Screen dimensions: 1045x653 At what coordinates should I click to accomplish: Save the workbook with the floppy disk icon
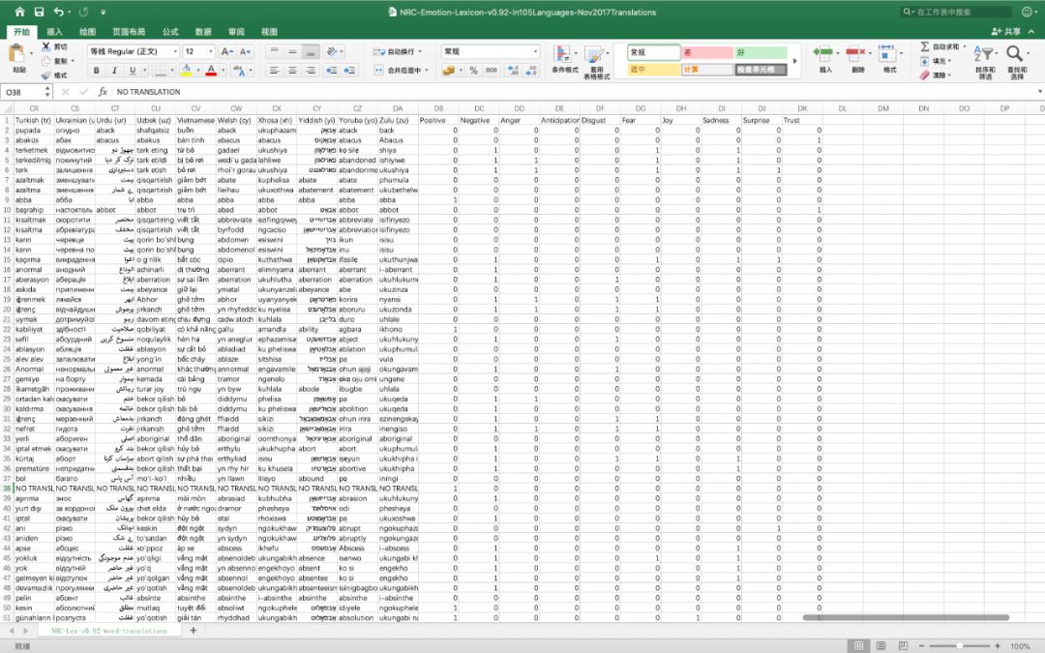pyautogui.click(x=39, y=12)
